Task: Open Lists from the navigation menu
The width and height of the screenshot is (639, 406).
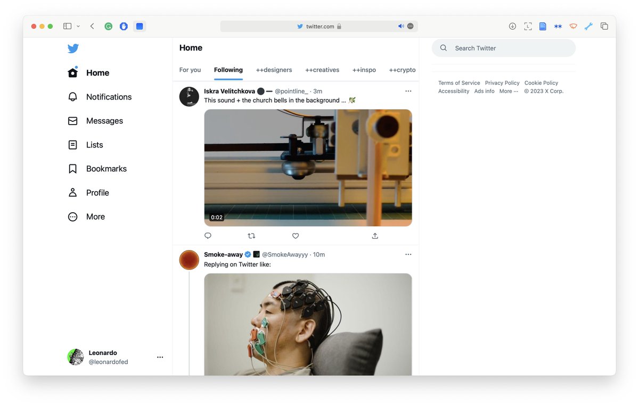Action: pos(94,144)
